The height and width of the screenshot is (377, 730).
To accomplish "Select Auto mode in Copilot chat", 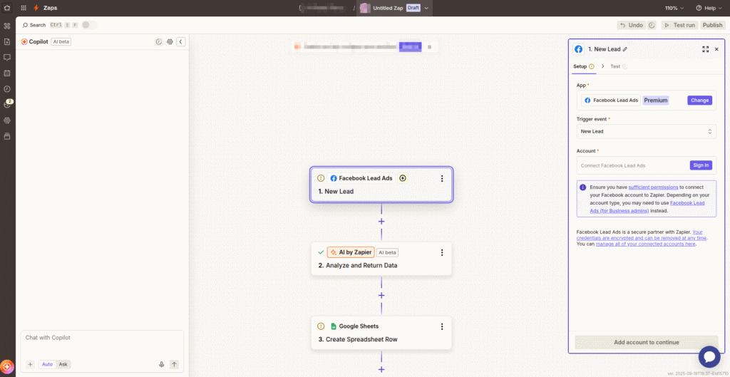I will coord(48,364).
